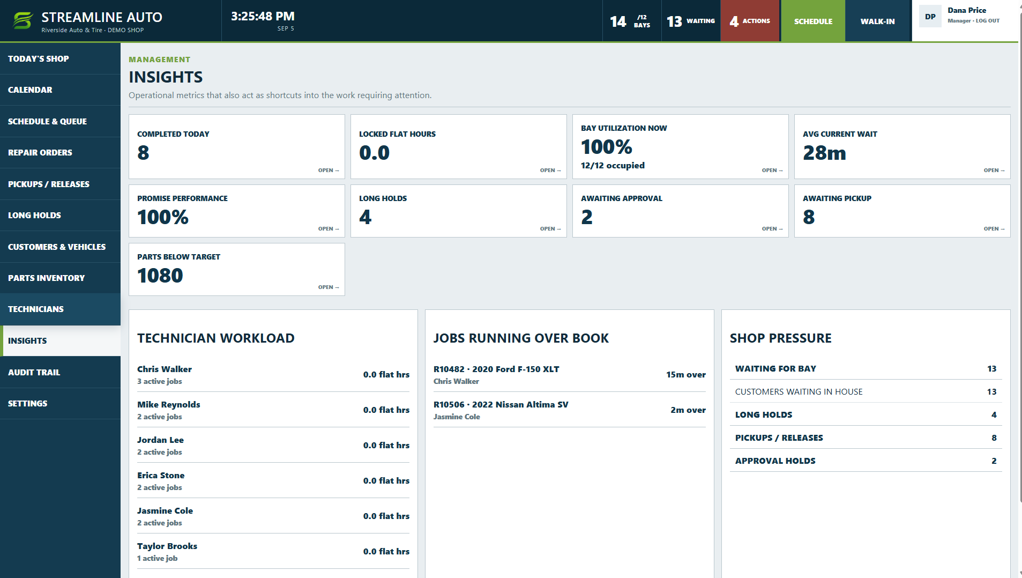Open Parts Below Target card
Screen dimensions: 1022x578
(237, 269)
